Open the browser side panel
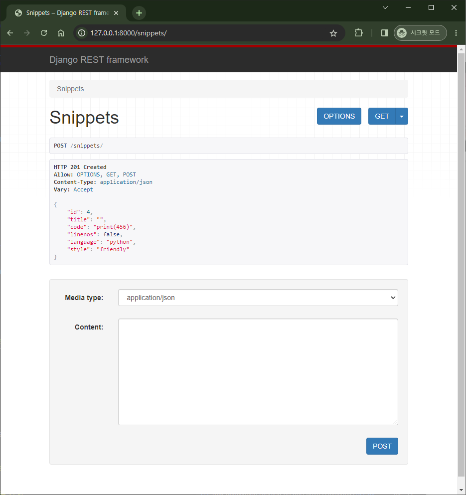466x495 pixels. pos(384,33)
